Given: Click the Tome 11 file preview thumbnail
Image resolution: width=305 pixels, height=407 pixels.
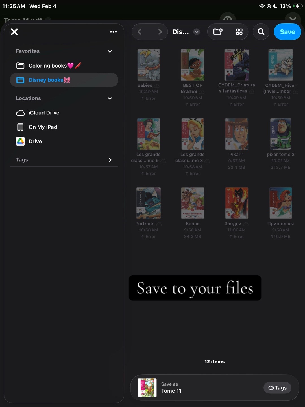Looking at the screenshot, I should (147, 388).
